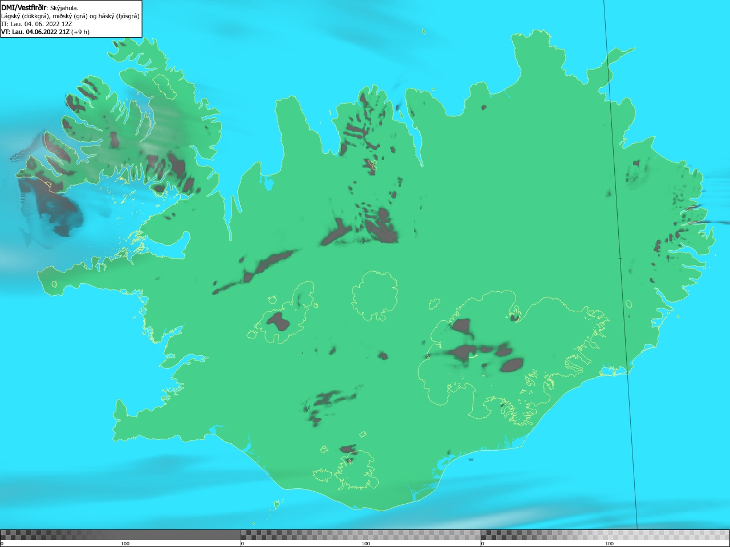Click the "100" label under the light gray scale
The width and height of the screenshot is (730, 547).
tap(609, 544)
